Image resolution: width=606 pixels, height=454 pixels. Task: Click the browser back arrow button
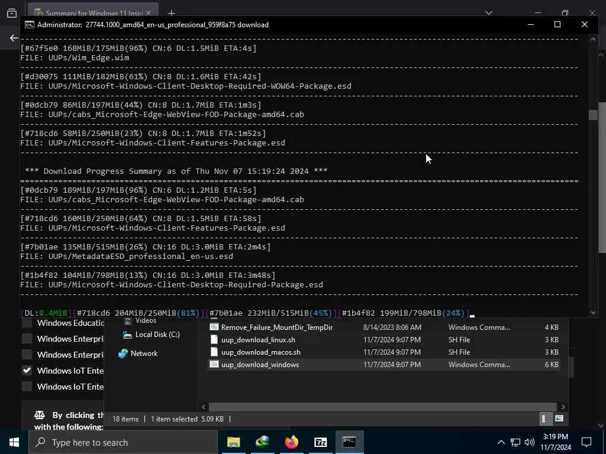coord(14,38)
